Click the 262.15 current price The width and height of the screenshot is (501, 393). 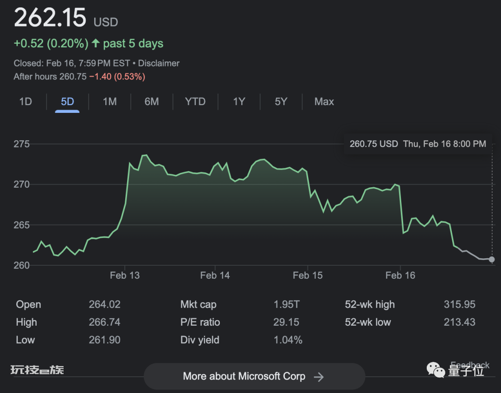tap(50, 17)
